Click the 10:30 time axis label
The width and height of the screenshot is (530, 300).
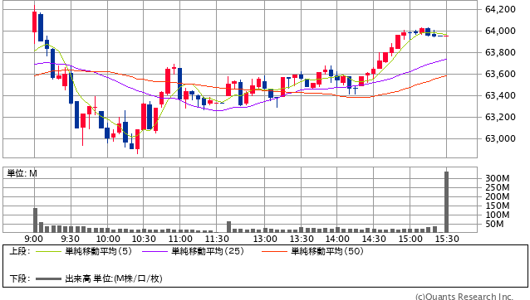coord(144,239)
